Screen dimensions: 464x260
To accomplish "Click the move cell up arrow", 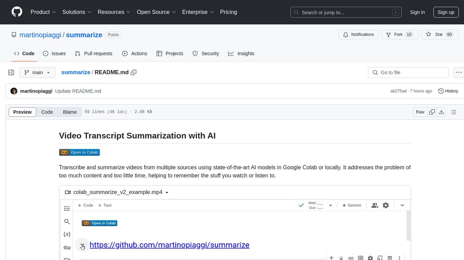I will pos(331,258).
